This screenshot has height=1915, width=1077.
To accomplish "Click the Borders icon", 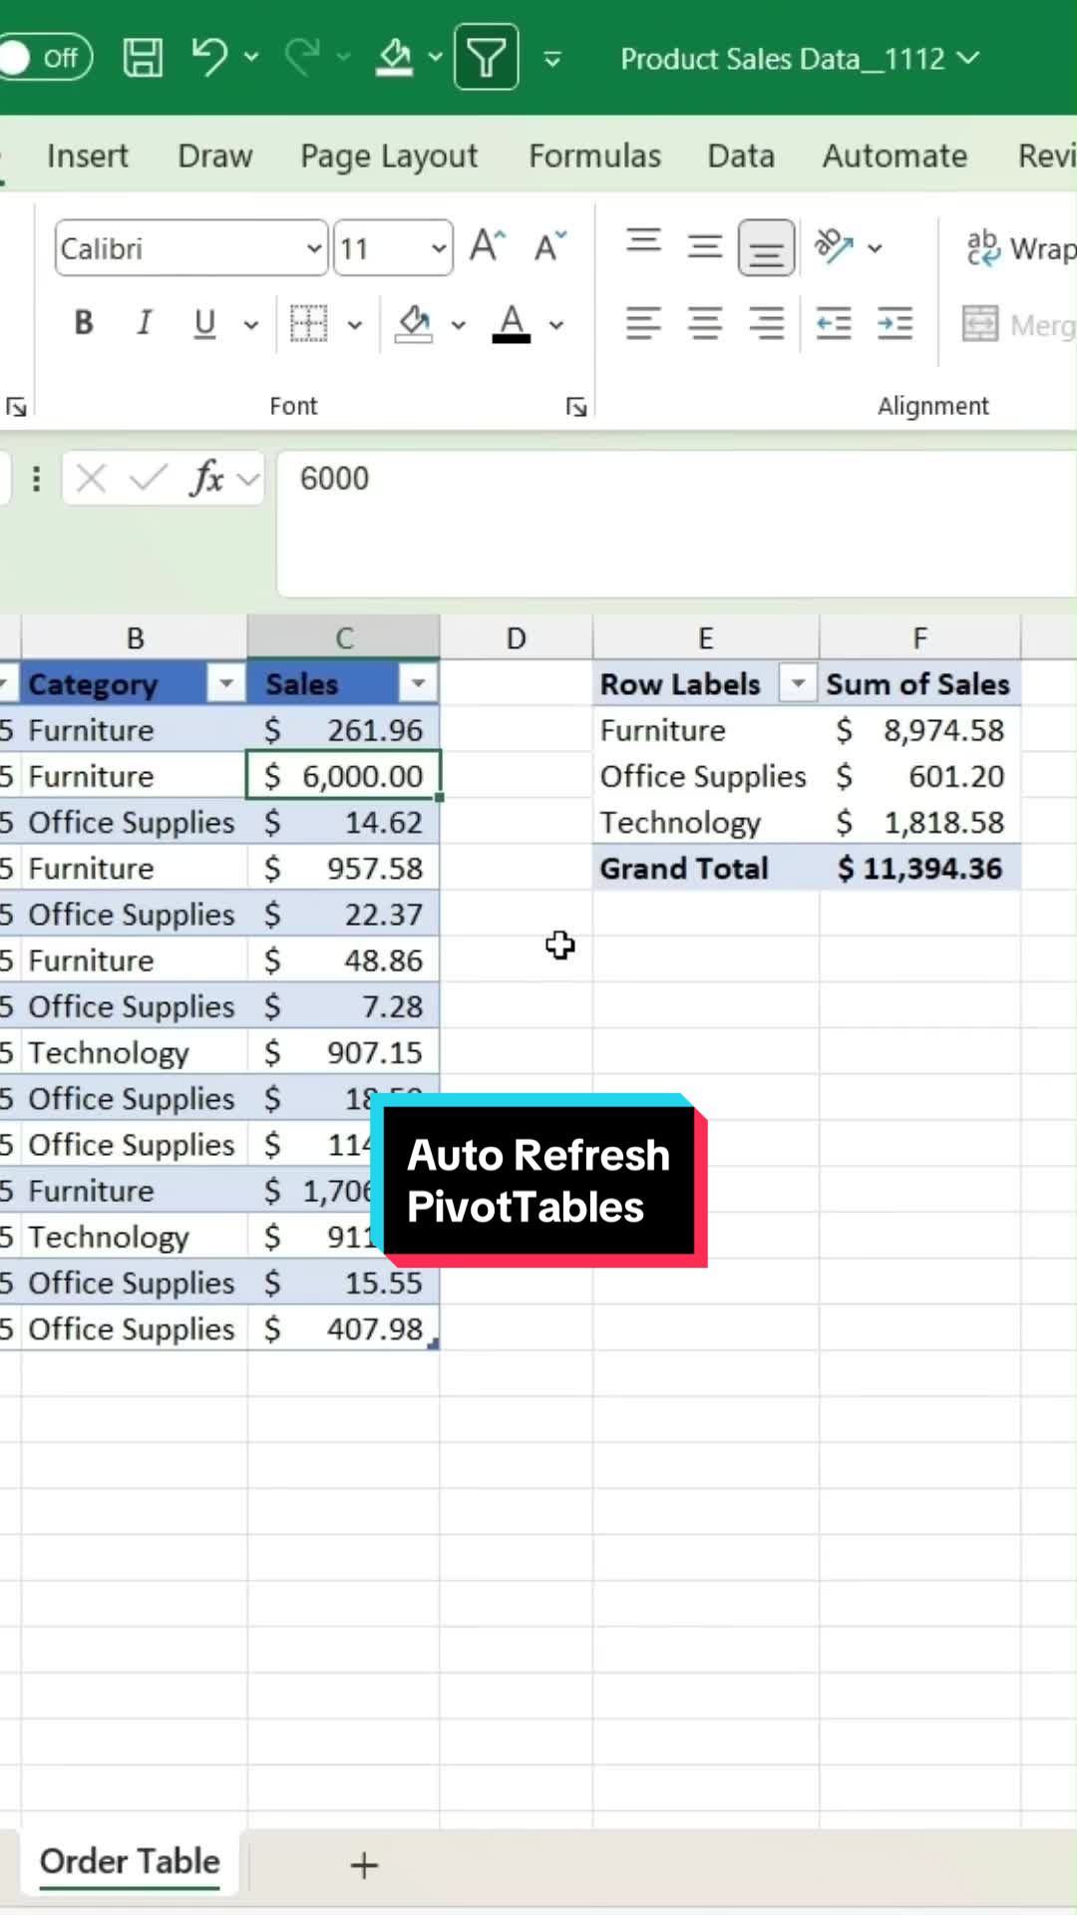I will 308,323.
